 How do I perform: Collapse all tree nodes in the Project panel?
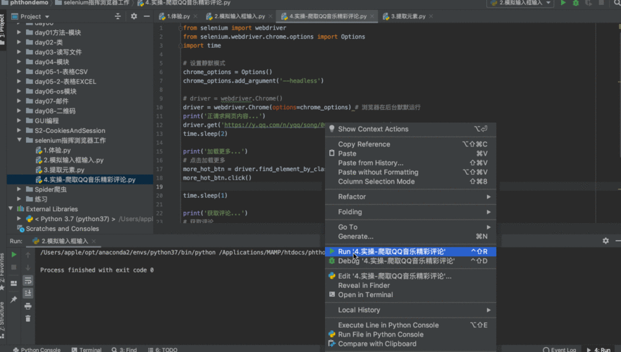pos(118,16)
